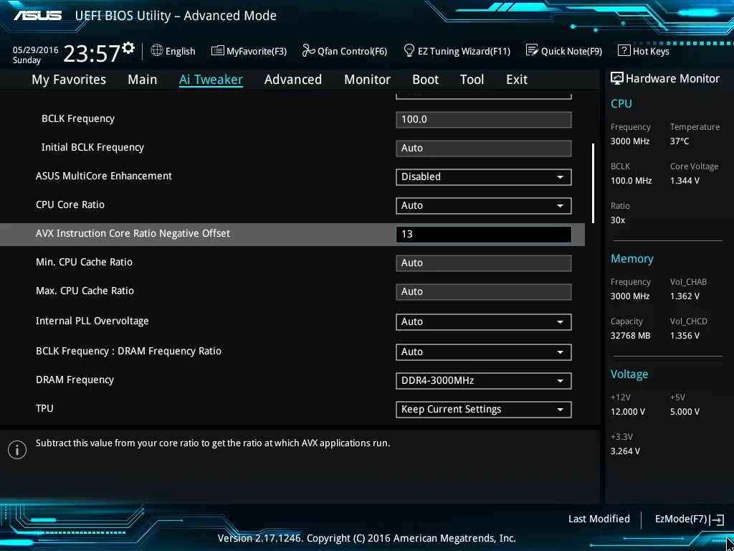This screenshot has width=734, height=551.
Task: Click the +12V 12.000 V reading
Action: [x=628, y=411]
